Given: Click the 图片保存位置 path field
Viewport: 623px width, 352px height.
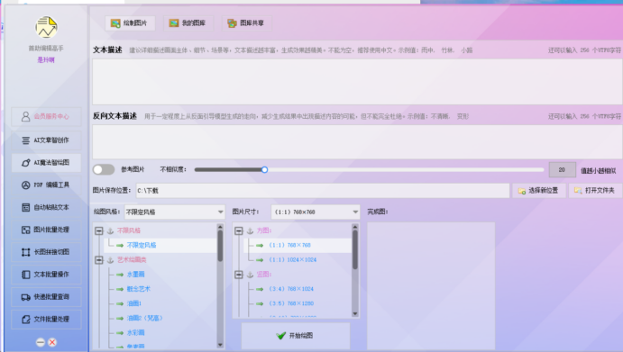Looking at the screenshot, I should [x=322, y=191].
